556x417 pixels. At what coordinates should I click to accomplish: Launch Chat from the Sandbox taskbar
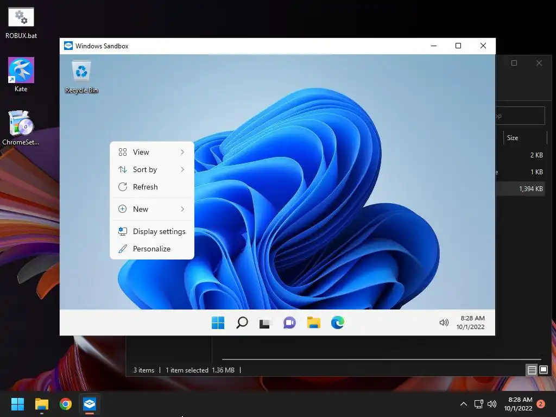(x=289, y=323)
